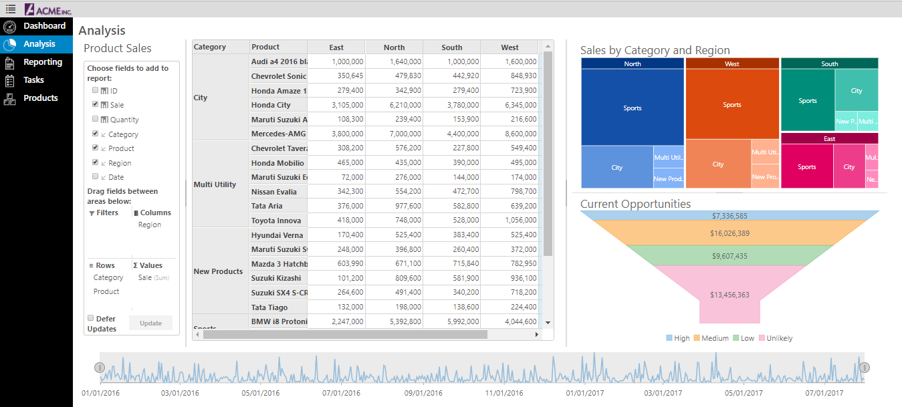The width and height of the screenshot is (902, 407).
Task: Click the measure icon beside the ID field
Action: (x=104, y=90)
